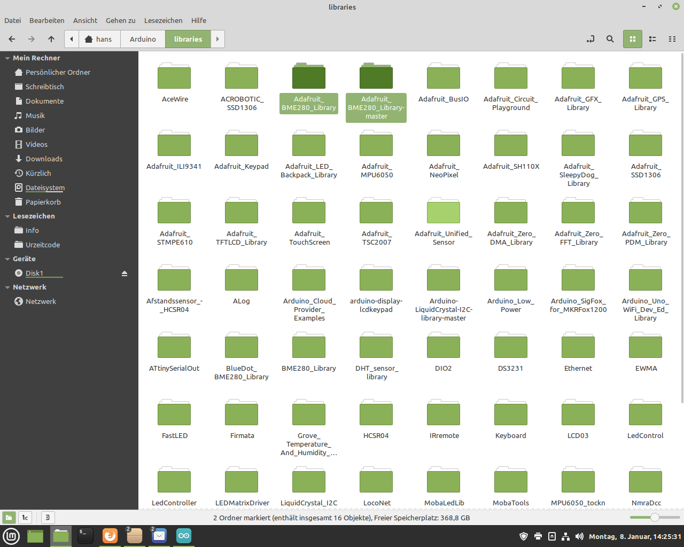Select the Adafruit_Unified_Sensor folder

pyautogui.click(x=444, y=222)
